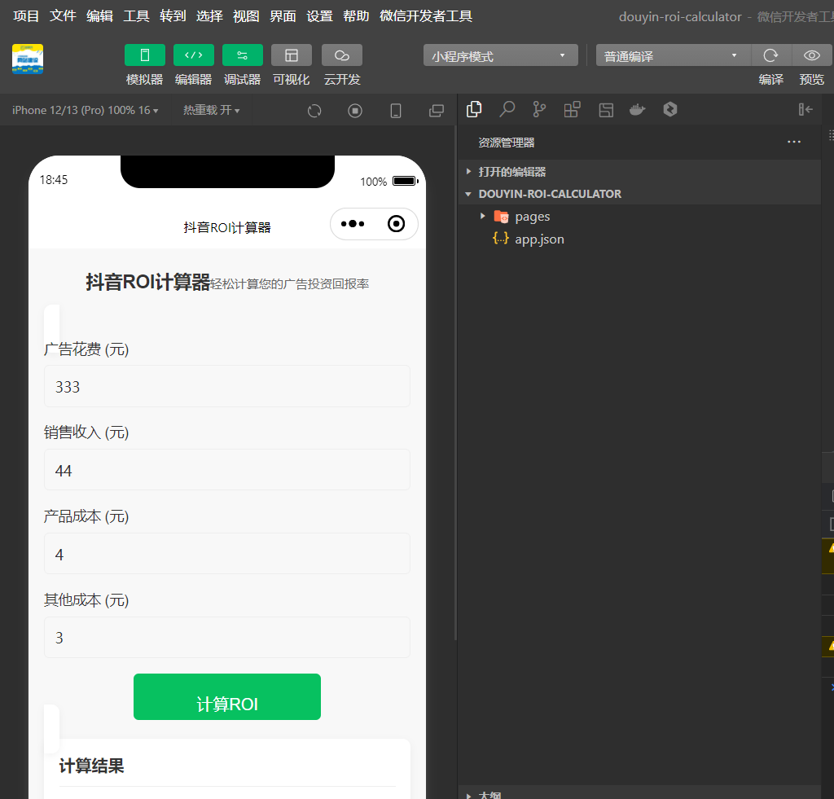This screenshot has height=799, width=834.
Task: Expand the open editors section
Action: [x=640, y=171]
